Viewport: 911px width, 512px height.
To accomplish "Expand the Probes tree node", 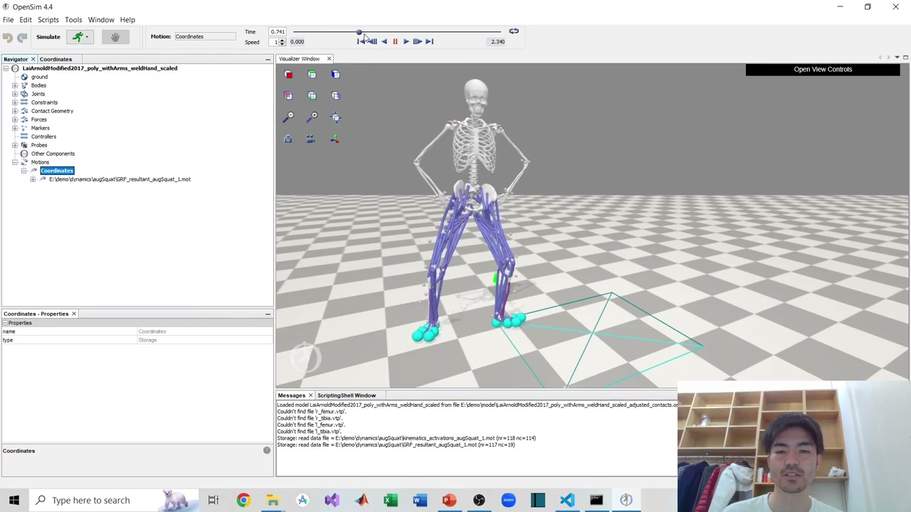I will click(15, 145).
